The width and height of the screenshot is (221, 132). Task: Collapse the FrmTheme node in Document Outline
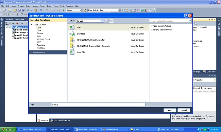[7, 27]
